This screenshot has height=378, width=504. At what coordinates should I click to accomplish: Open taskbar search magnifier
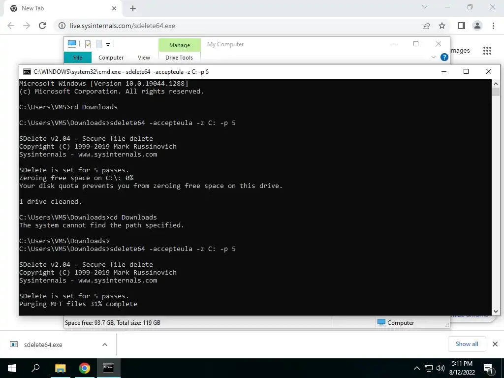pyautogui.click(x=35, y=368)
